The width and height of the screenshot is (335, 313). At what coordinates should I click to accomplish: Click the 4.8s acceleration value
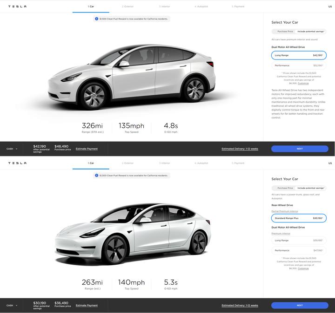tap(171, 125)
